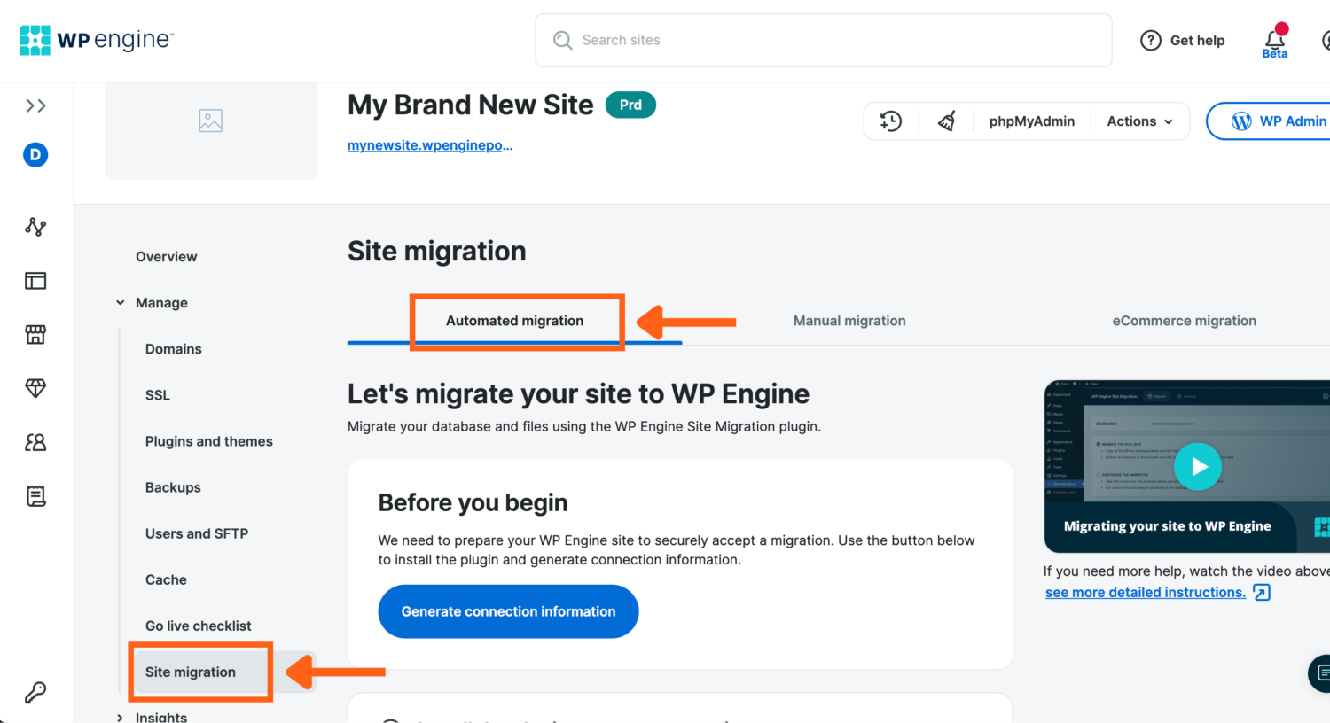Viewport: 1330px width, 723px height.
Task: Click the diamond premium icon in the sidebar
Action: [35, 388]
